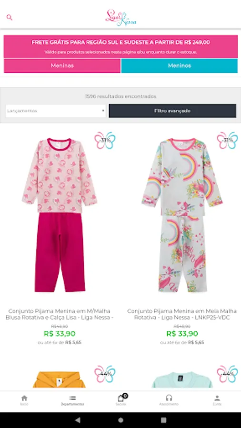This screenshot has width=241, height=428.
Task: Open Conjunto Pijama Meia Malha Rotativa title
Action: click(182, 314)
